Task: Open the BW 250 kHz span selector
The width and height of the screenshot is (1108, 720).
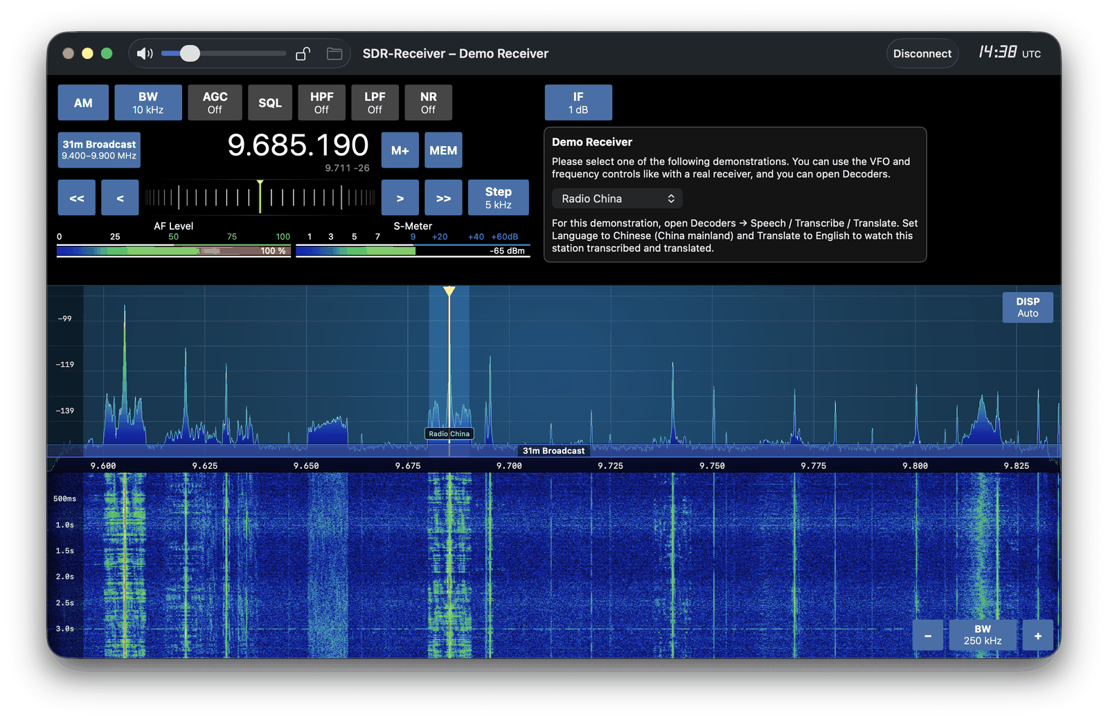Action: tap(983, 636)
